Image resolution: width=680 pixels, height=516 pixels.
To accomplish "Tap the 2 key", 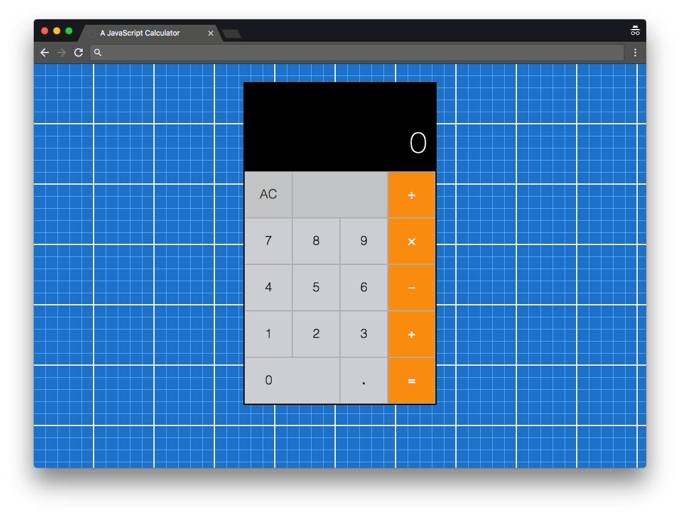I will [x=316, y=334].
